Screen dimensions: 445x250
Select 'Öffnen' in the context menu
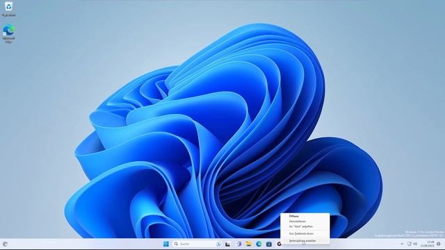coord(293,216)
